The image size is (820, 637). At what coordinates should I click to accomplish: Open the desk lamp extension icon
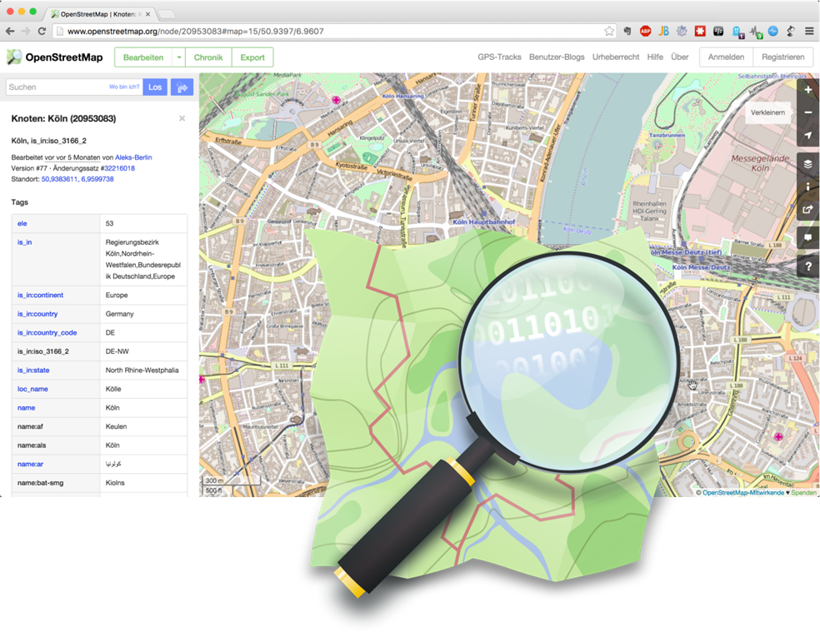(x=791, y=32)
